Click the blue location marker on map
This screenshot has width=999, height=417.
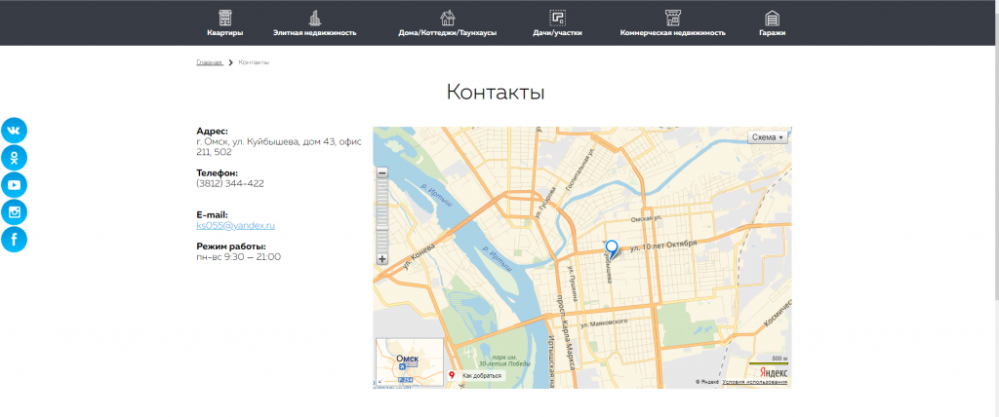click(612, 248)
